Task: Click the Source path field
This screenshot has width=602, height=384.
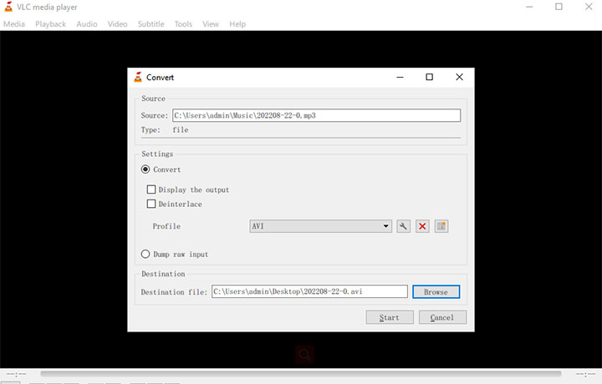Action: [316, 115]
